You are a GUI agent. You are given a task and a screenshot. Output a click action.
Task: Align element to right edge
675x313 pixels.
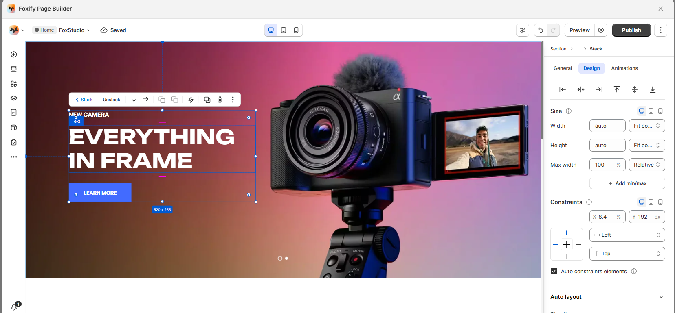click(x=599, y=89)
